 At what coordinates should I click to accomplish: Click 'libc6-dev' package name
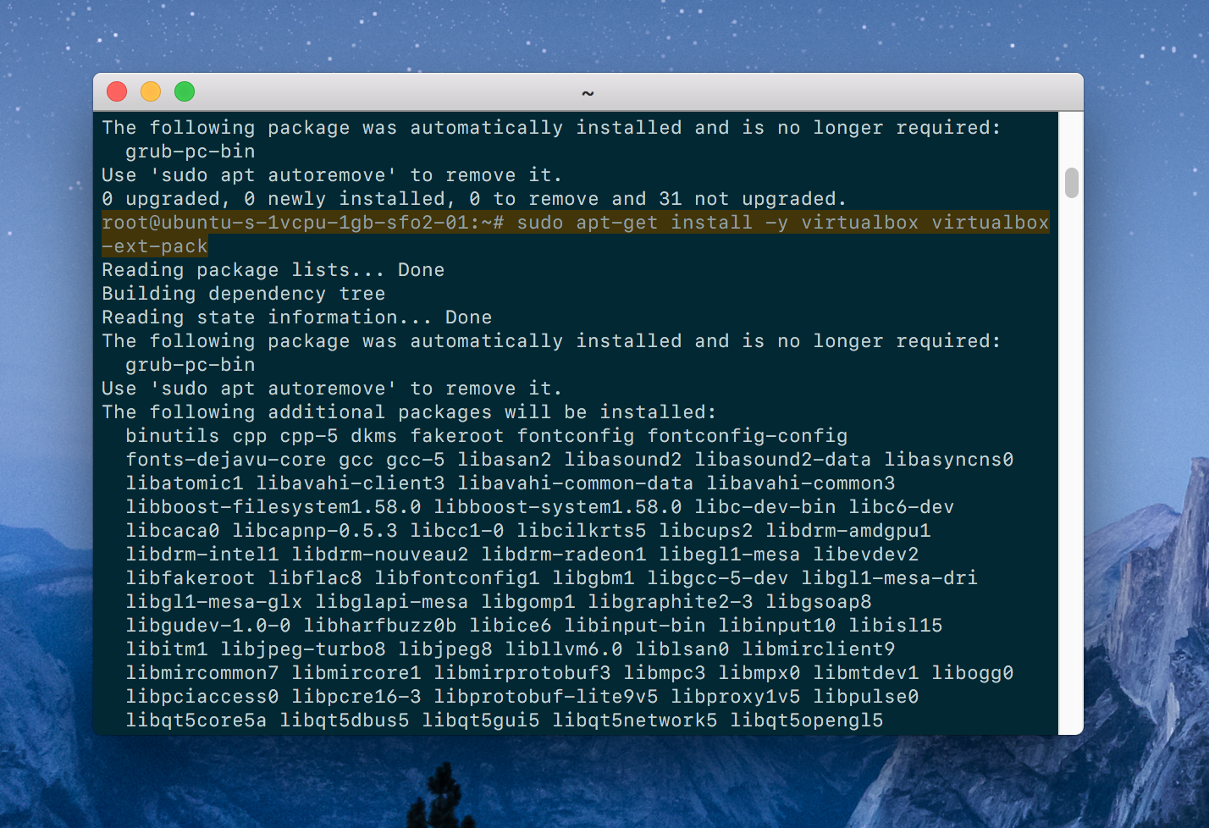pyautogui.click(x=902, y=507)
